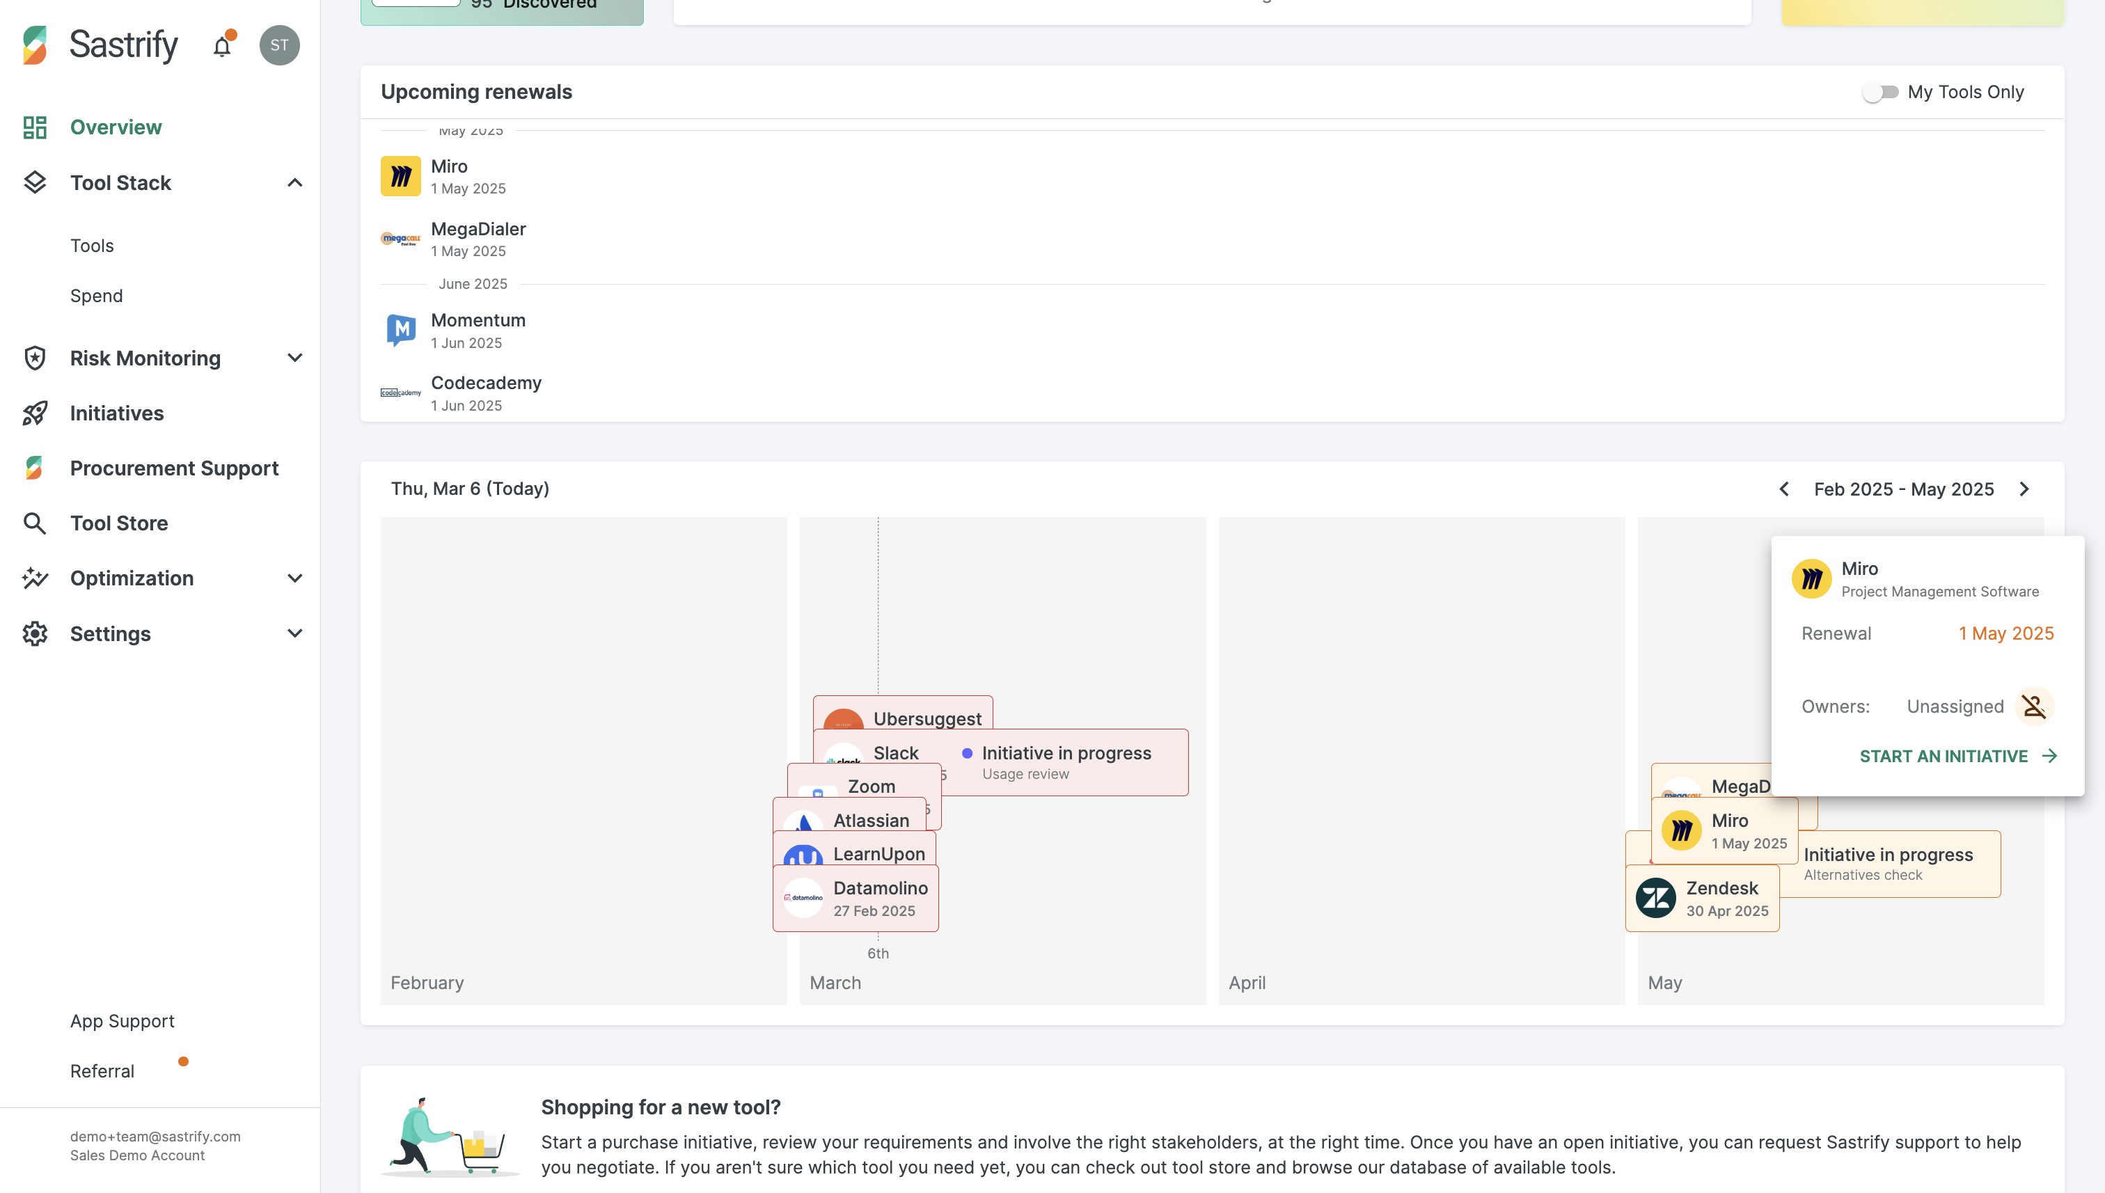This screenshot has width=2105, height=1193.
Task: Open the Referral link
Action: click(x=102, y=1071)
